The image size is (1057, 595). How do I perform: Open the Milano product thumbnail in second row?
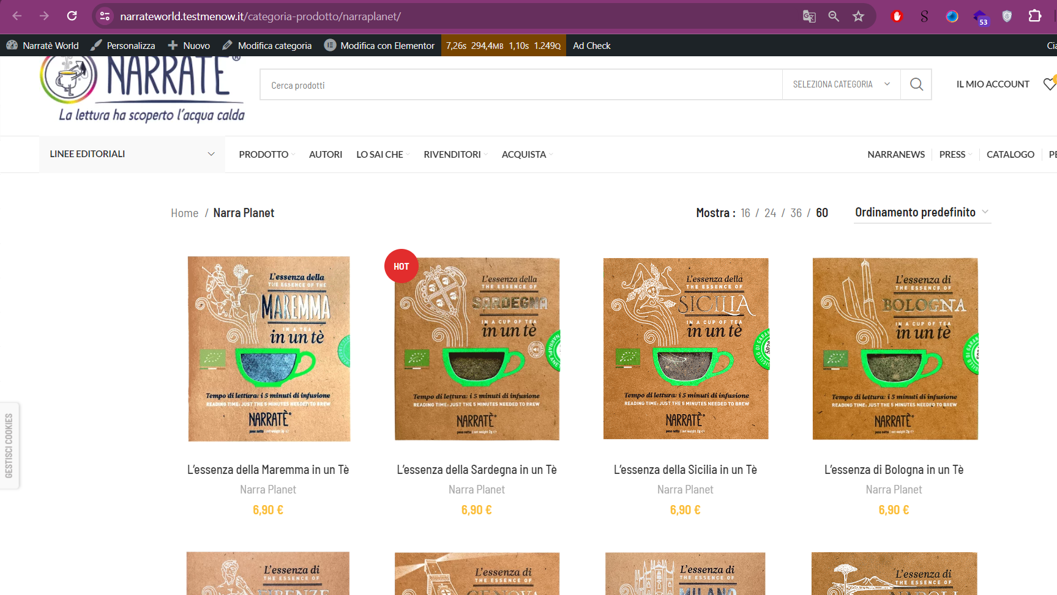point(685,574)
